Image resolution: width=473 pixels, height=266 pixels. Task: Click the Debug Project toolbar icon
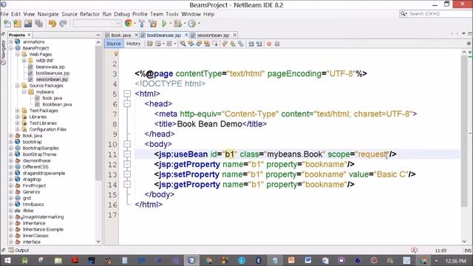pos(178,24)
